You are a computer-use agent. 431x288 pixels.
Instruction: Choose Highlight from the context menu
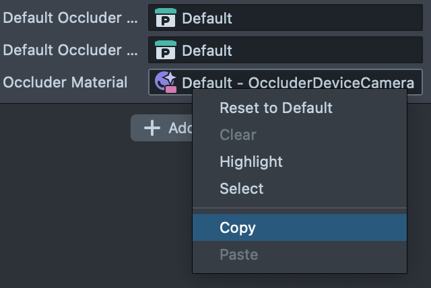(x=251, y=161)
